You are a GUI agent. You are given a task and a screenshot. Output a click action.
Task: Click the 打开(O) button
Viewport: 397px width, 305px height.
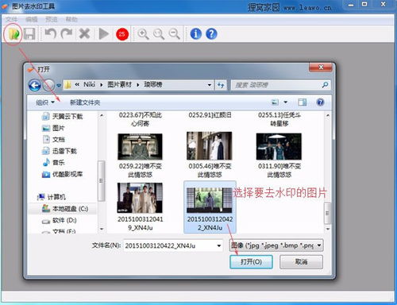pyautogui.click(x=251, y=262)
